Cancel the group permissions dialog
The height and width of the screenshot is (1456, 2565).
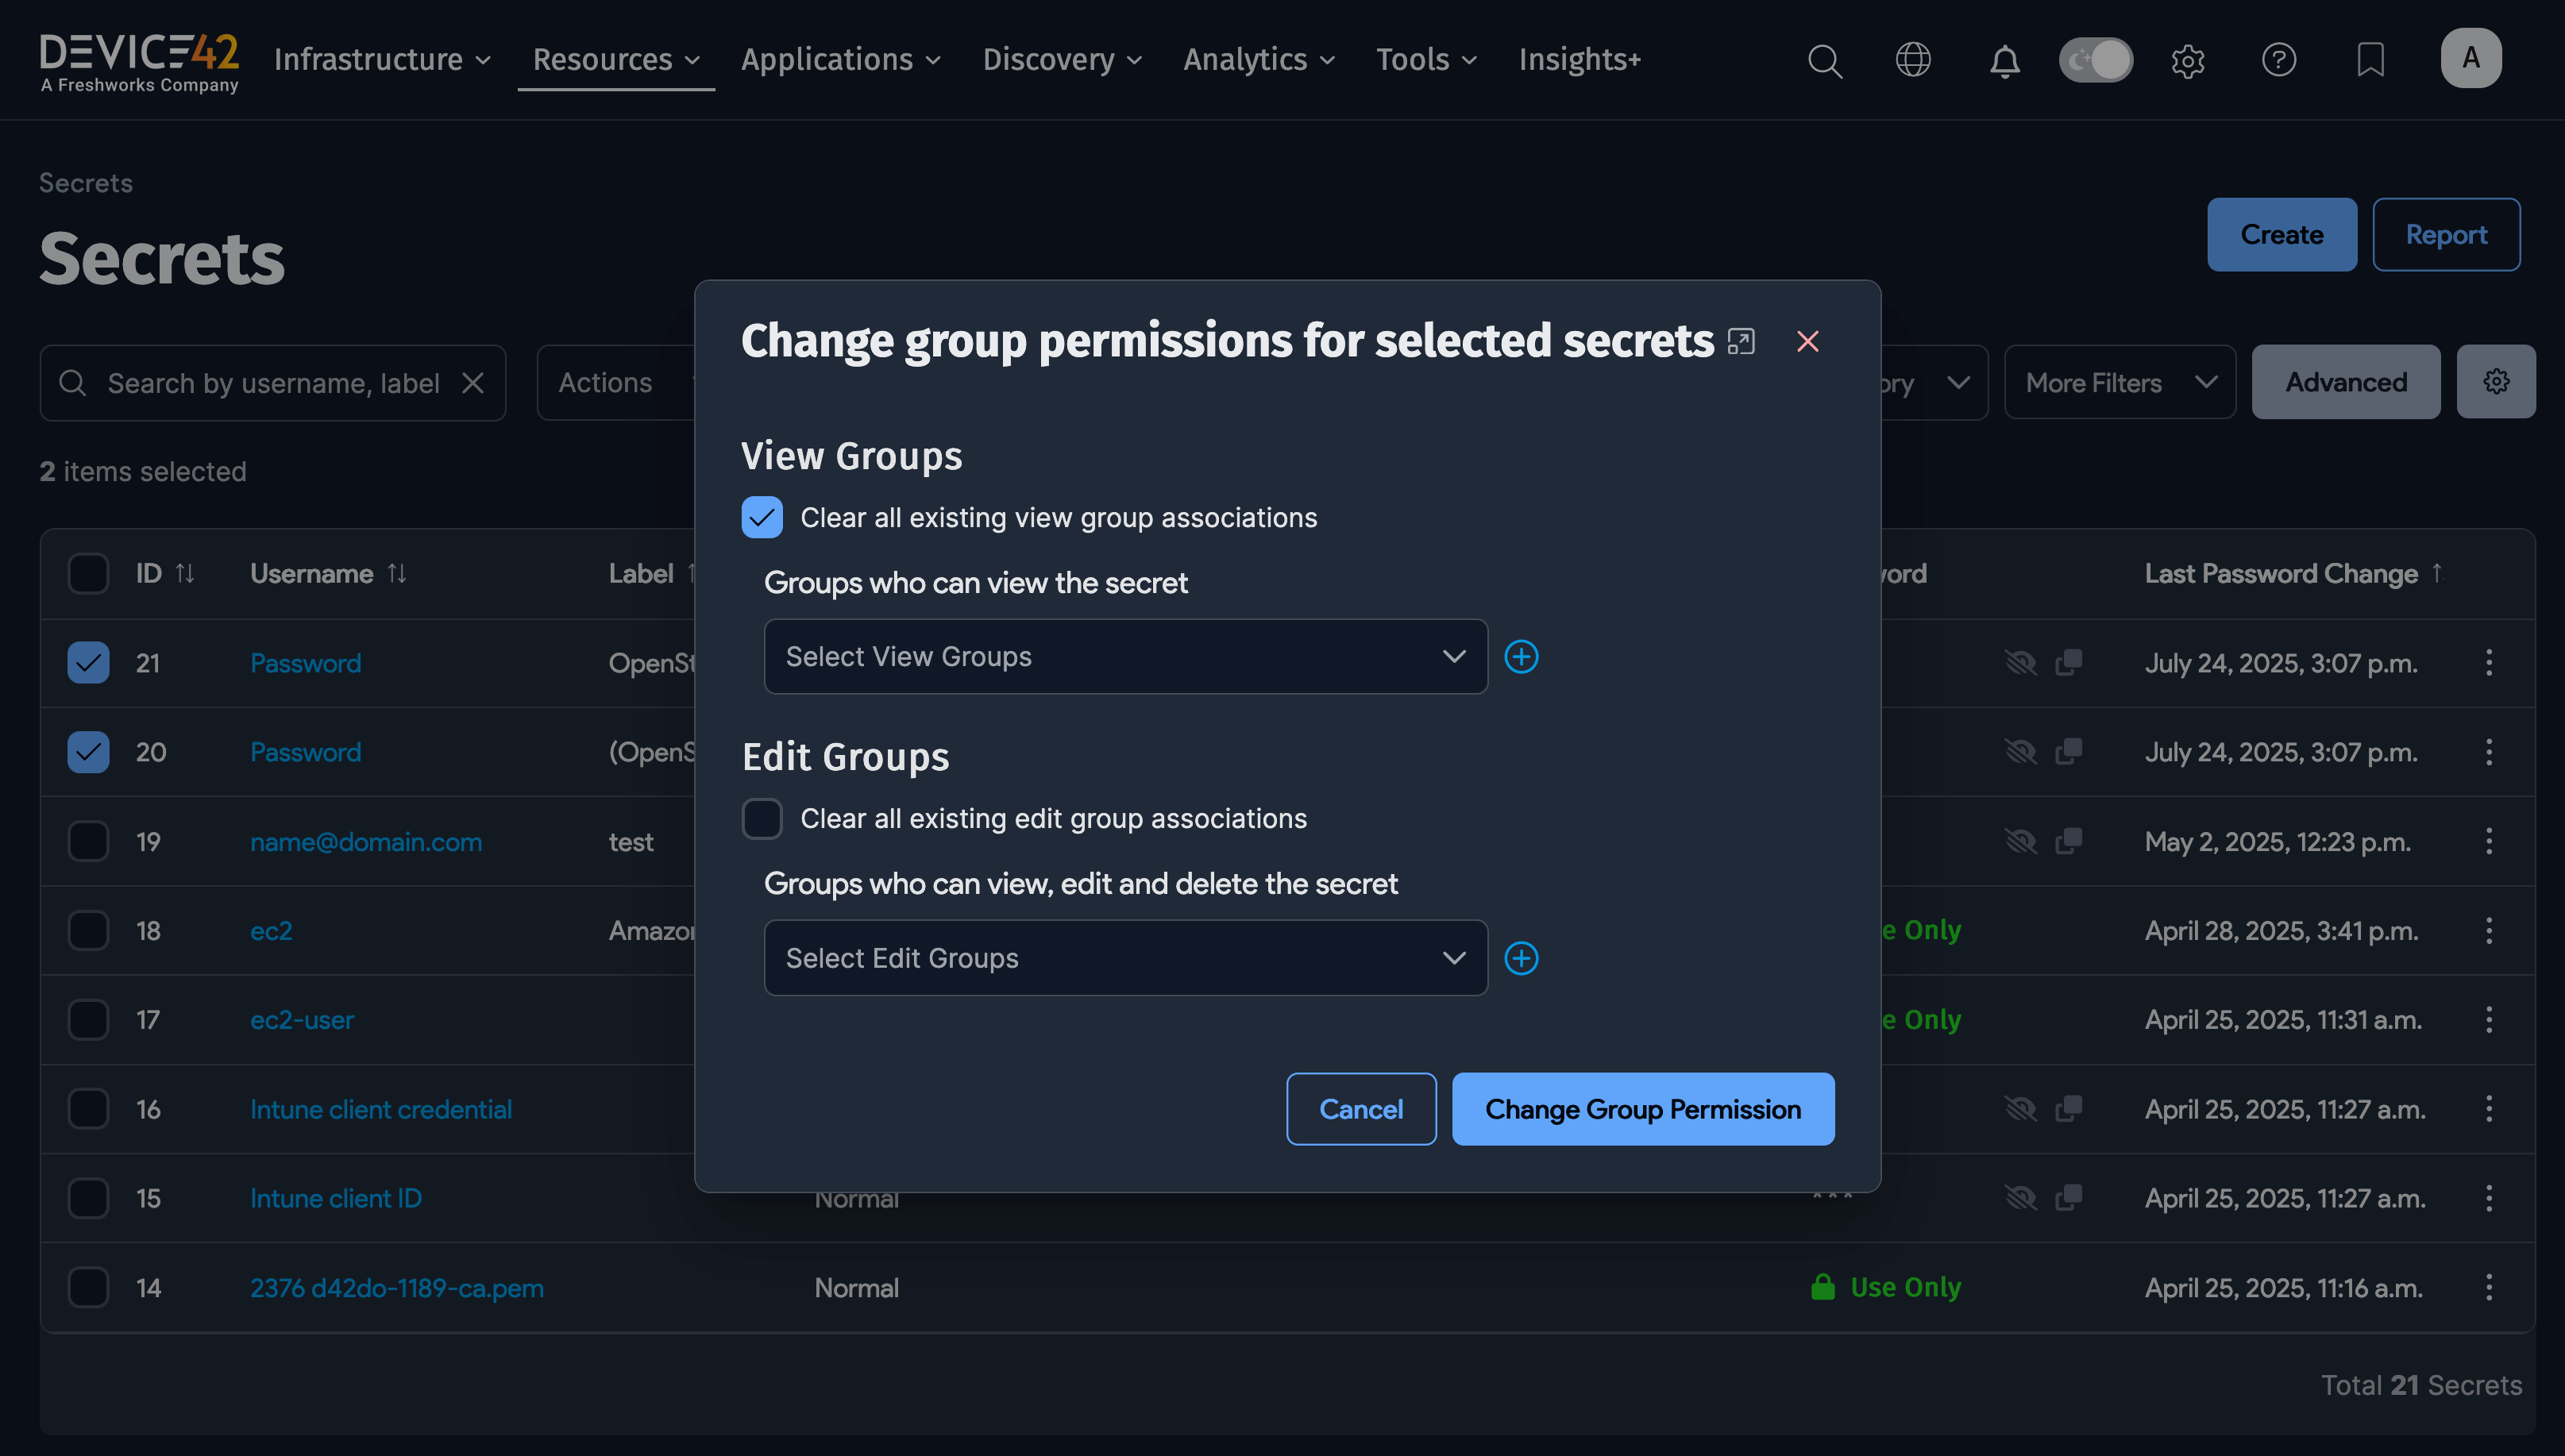tap(1360, 1109)
